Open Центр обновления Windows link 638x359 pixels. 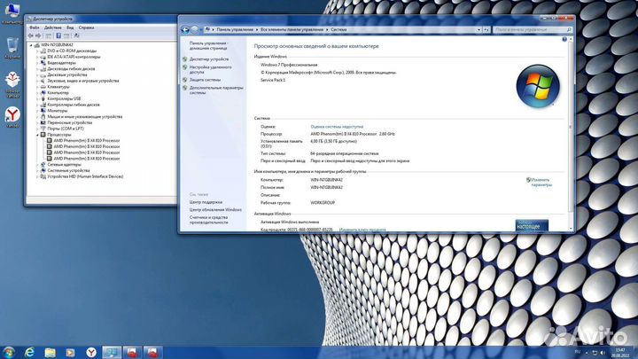pyautogui.click(x=215, y=210)
